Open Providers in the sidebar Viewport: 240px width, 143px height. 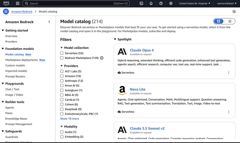coord(11,41)
